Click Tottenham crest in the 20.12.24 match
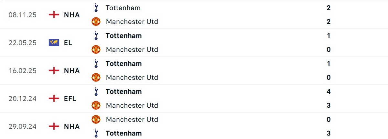 point(96,91)
